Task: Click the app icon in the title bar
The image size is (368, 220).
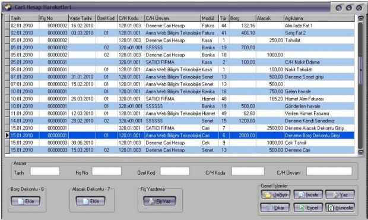Action: point(8,7)
